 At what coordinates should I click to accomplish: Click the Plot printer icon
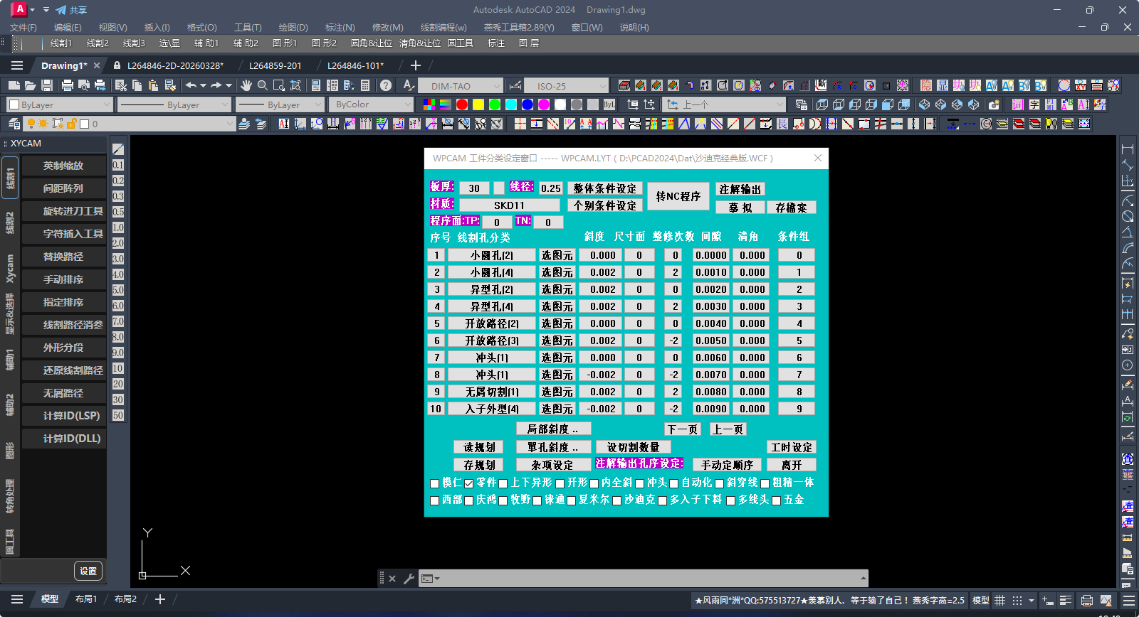pyautogui.click(x=68, y=85)
